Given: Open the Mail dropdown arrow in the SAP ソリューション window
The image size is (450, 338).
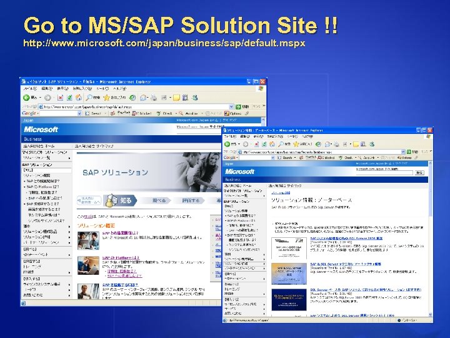Looking at the screenshot, I should [147, 98].
